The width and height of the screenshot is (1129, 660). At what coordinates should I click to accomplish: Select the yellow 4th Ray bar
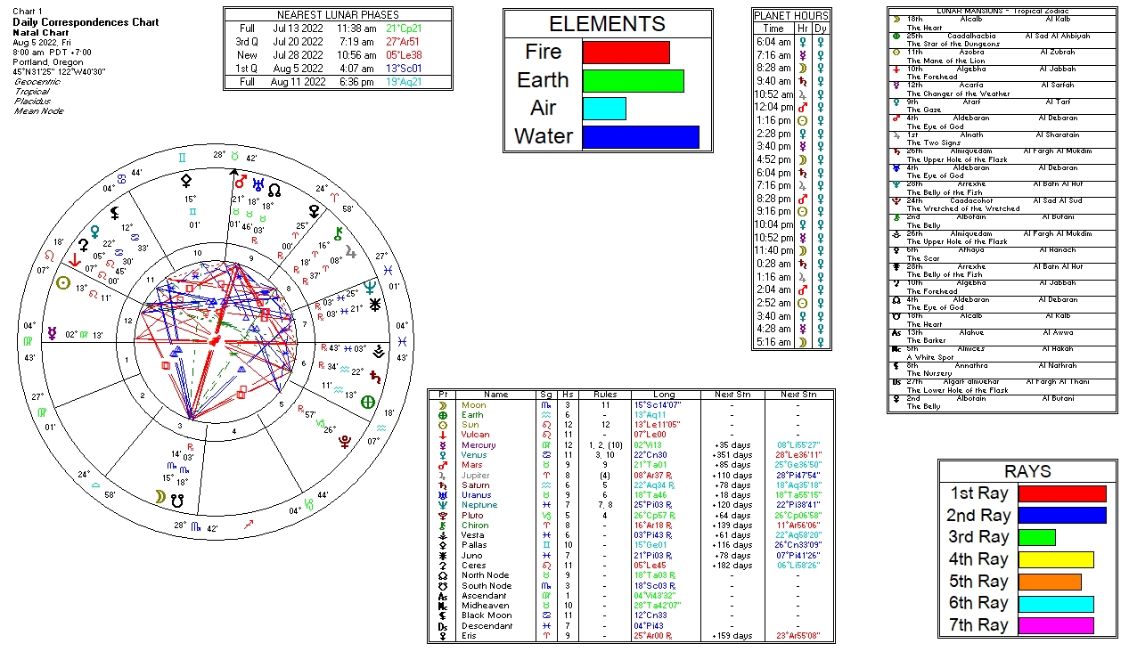[x=1056, y=559]
